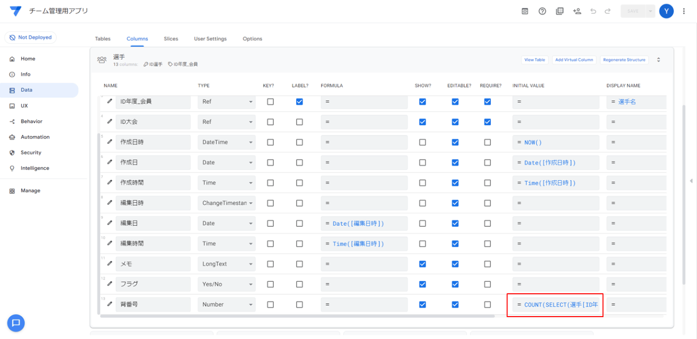Uncheck SHOW? for メモ row
The image size is (697, 339).
423,264
